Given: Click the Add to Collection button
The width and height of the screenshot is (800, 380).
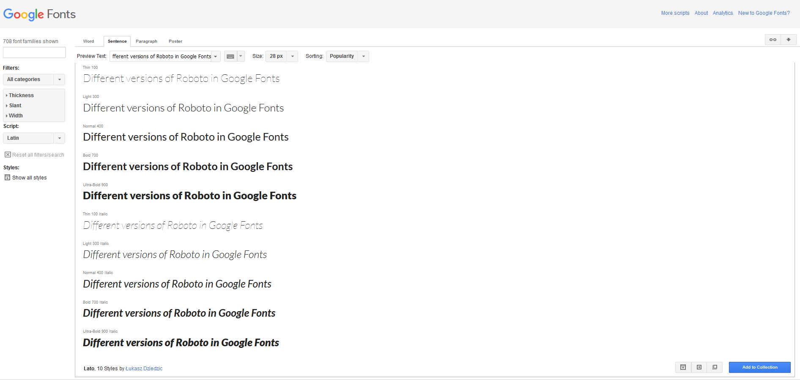Looking at the screenshot, I should pyautogui.click(x=759, y=367).
